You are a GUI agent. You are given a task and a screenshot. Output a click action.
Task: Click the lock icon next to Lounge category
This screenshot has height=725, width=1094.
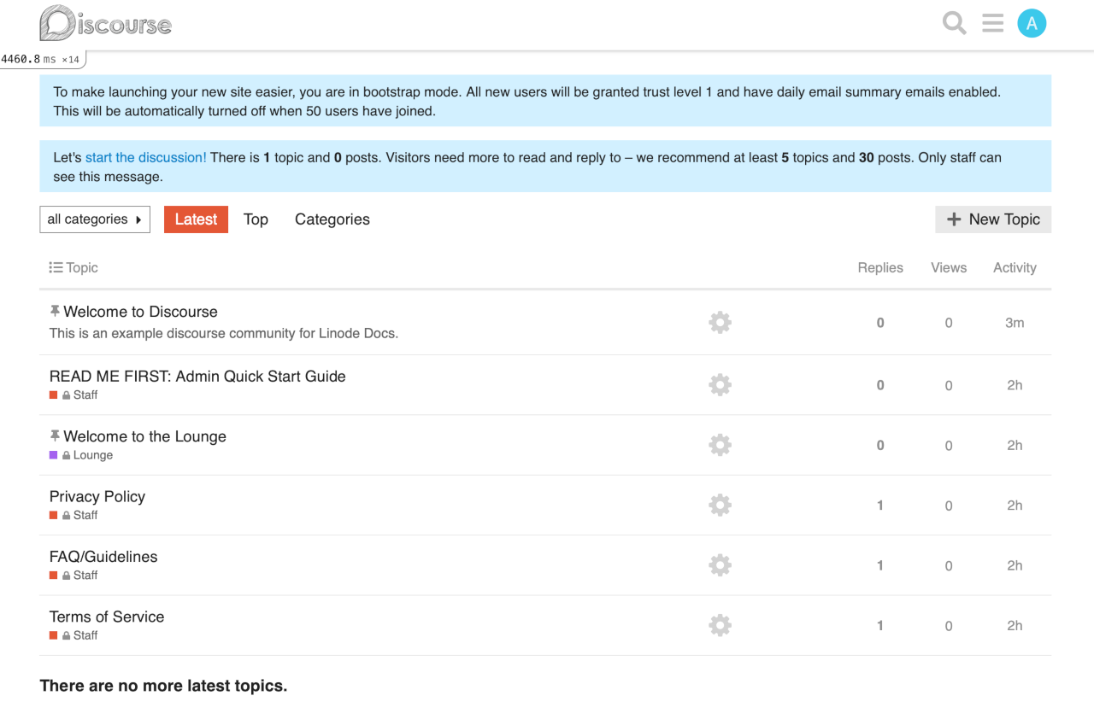pos(68,454)
